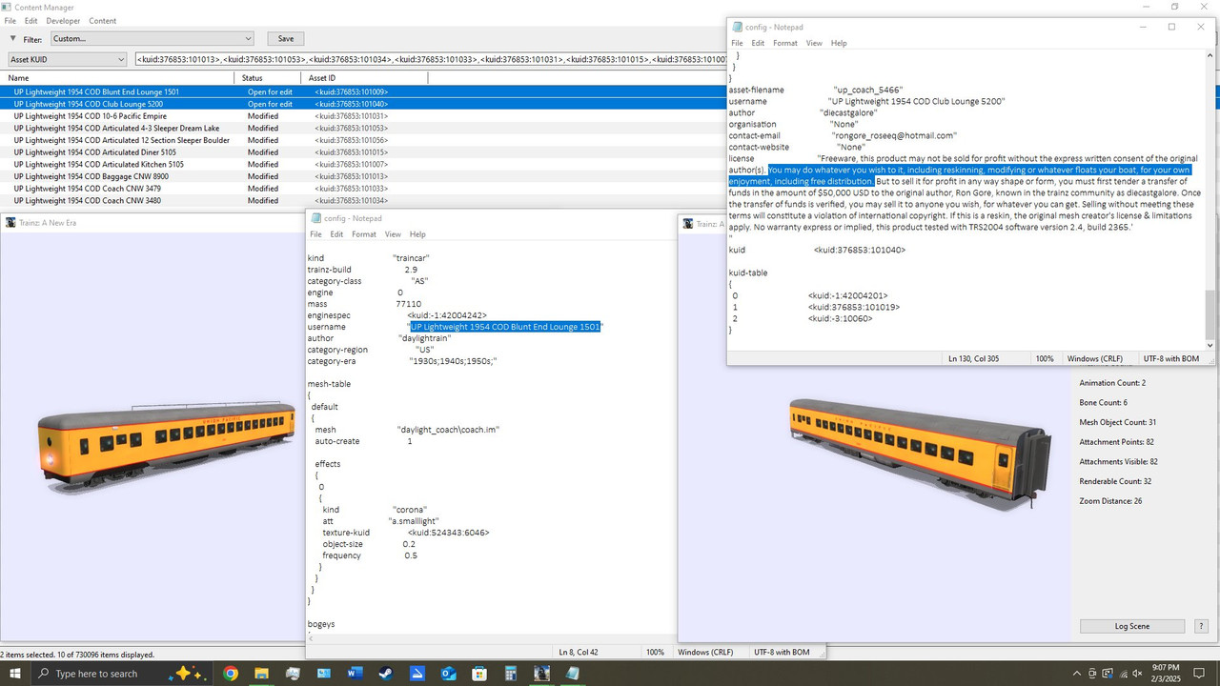Click Zoom Distance: 26 scene statistic
Screen dimensions: 1220x686
[1110, 501]
